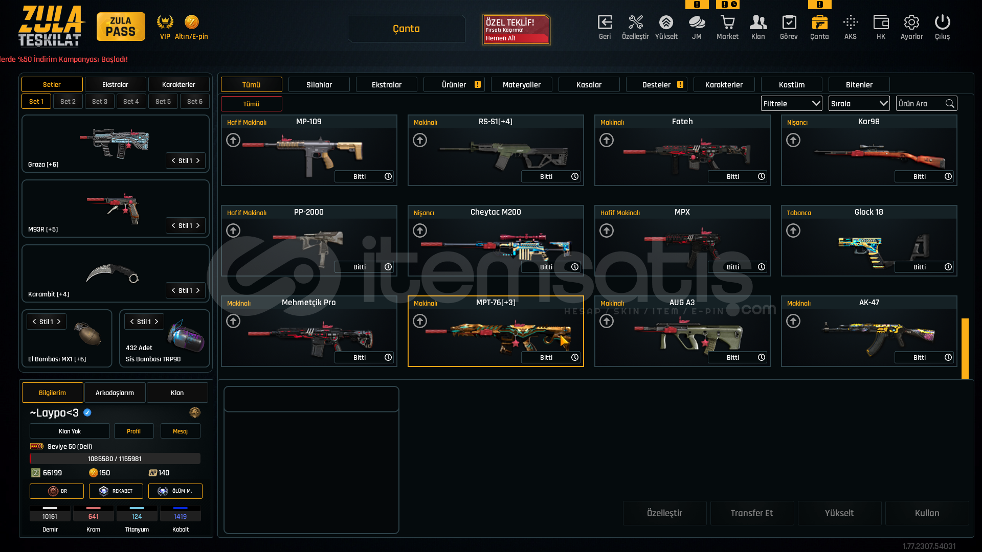982x552 pixels.
Task: Select the Cheytac M200 weapon card
Action: coord(496,241)
